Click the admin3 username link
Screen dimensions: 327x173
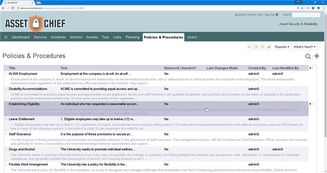tap(242, 15)
